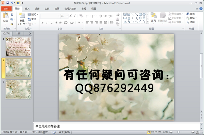Toggle text Shadow formatting
This screenshot has width=204, height=135.
56,23
